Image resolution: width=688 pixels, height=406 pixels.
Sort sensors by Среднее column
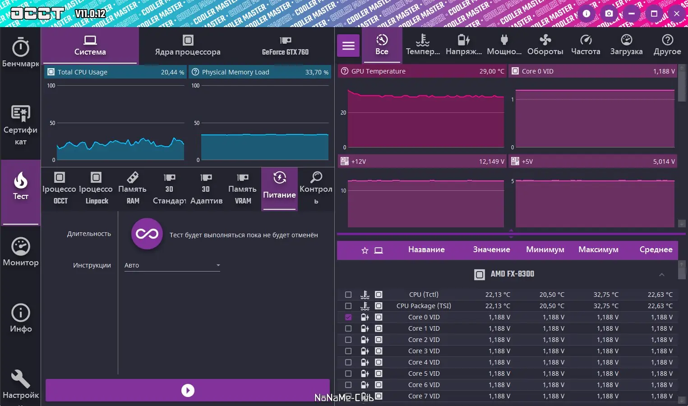656,249
